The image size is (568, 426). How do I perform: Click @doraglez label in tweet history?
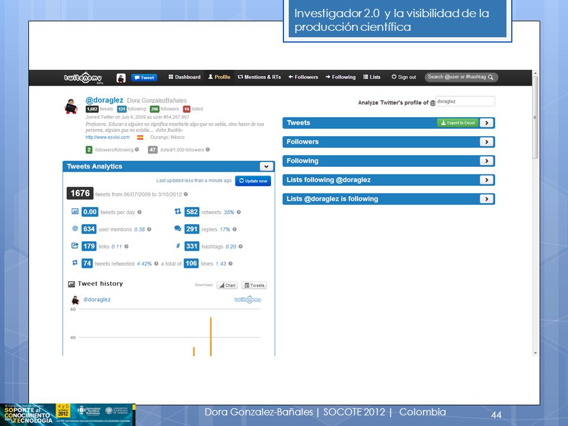tap(97, 299)
